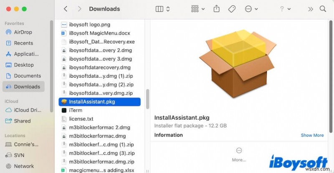
Task: Click the SVN drive icon
Action: coord(8,155)
